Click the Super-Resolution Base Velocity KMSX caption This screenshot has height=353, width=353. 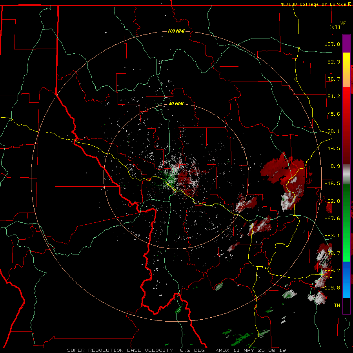(176, 350)
